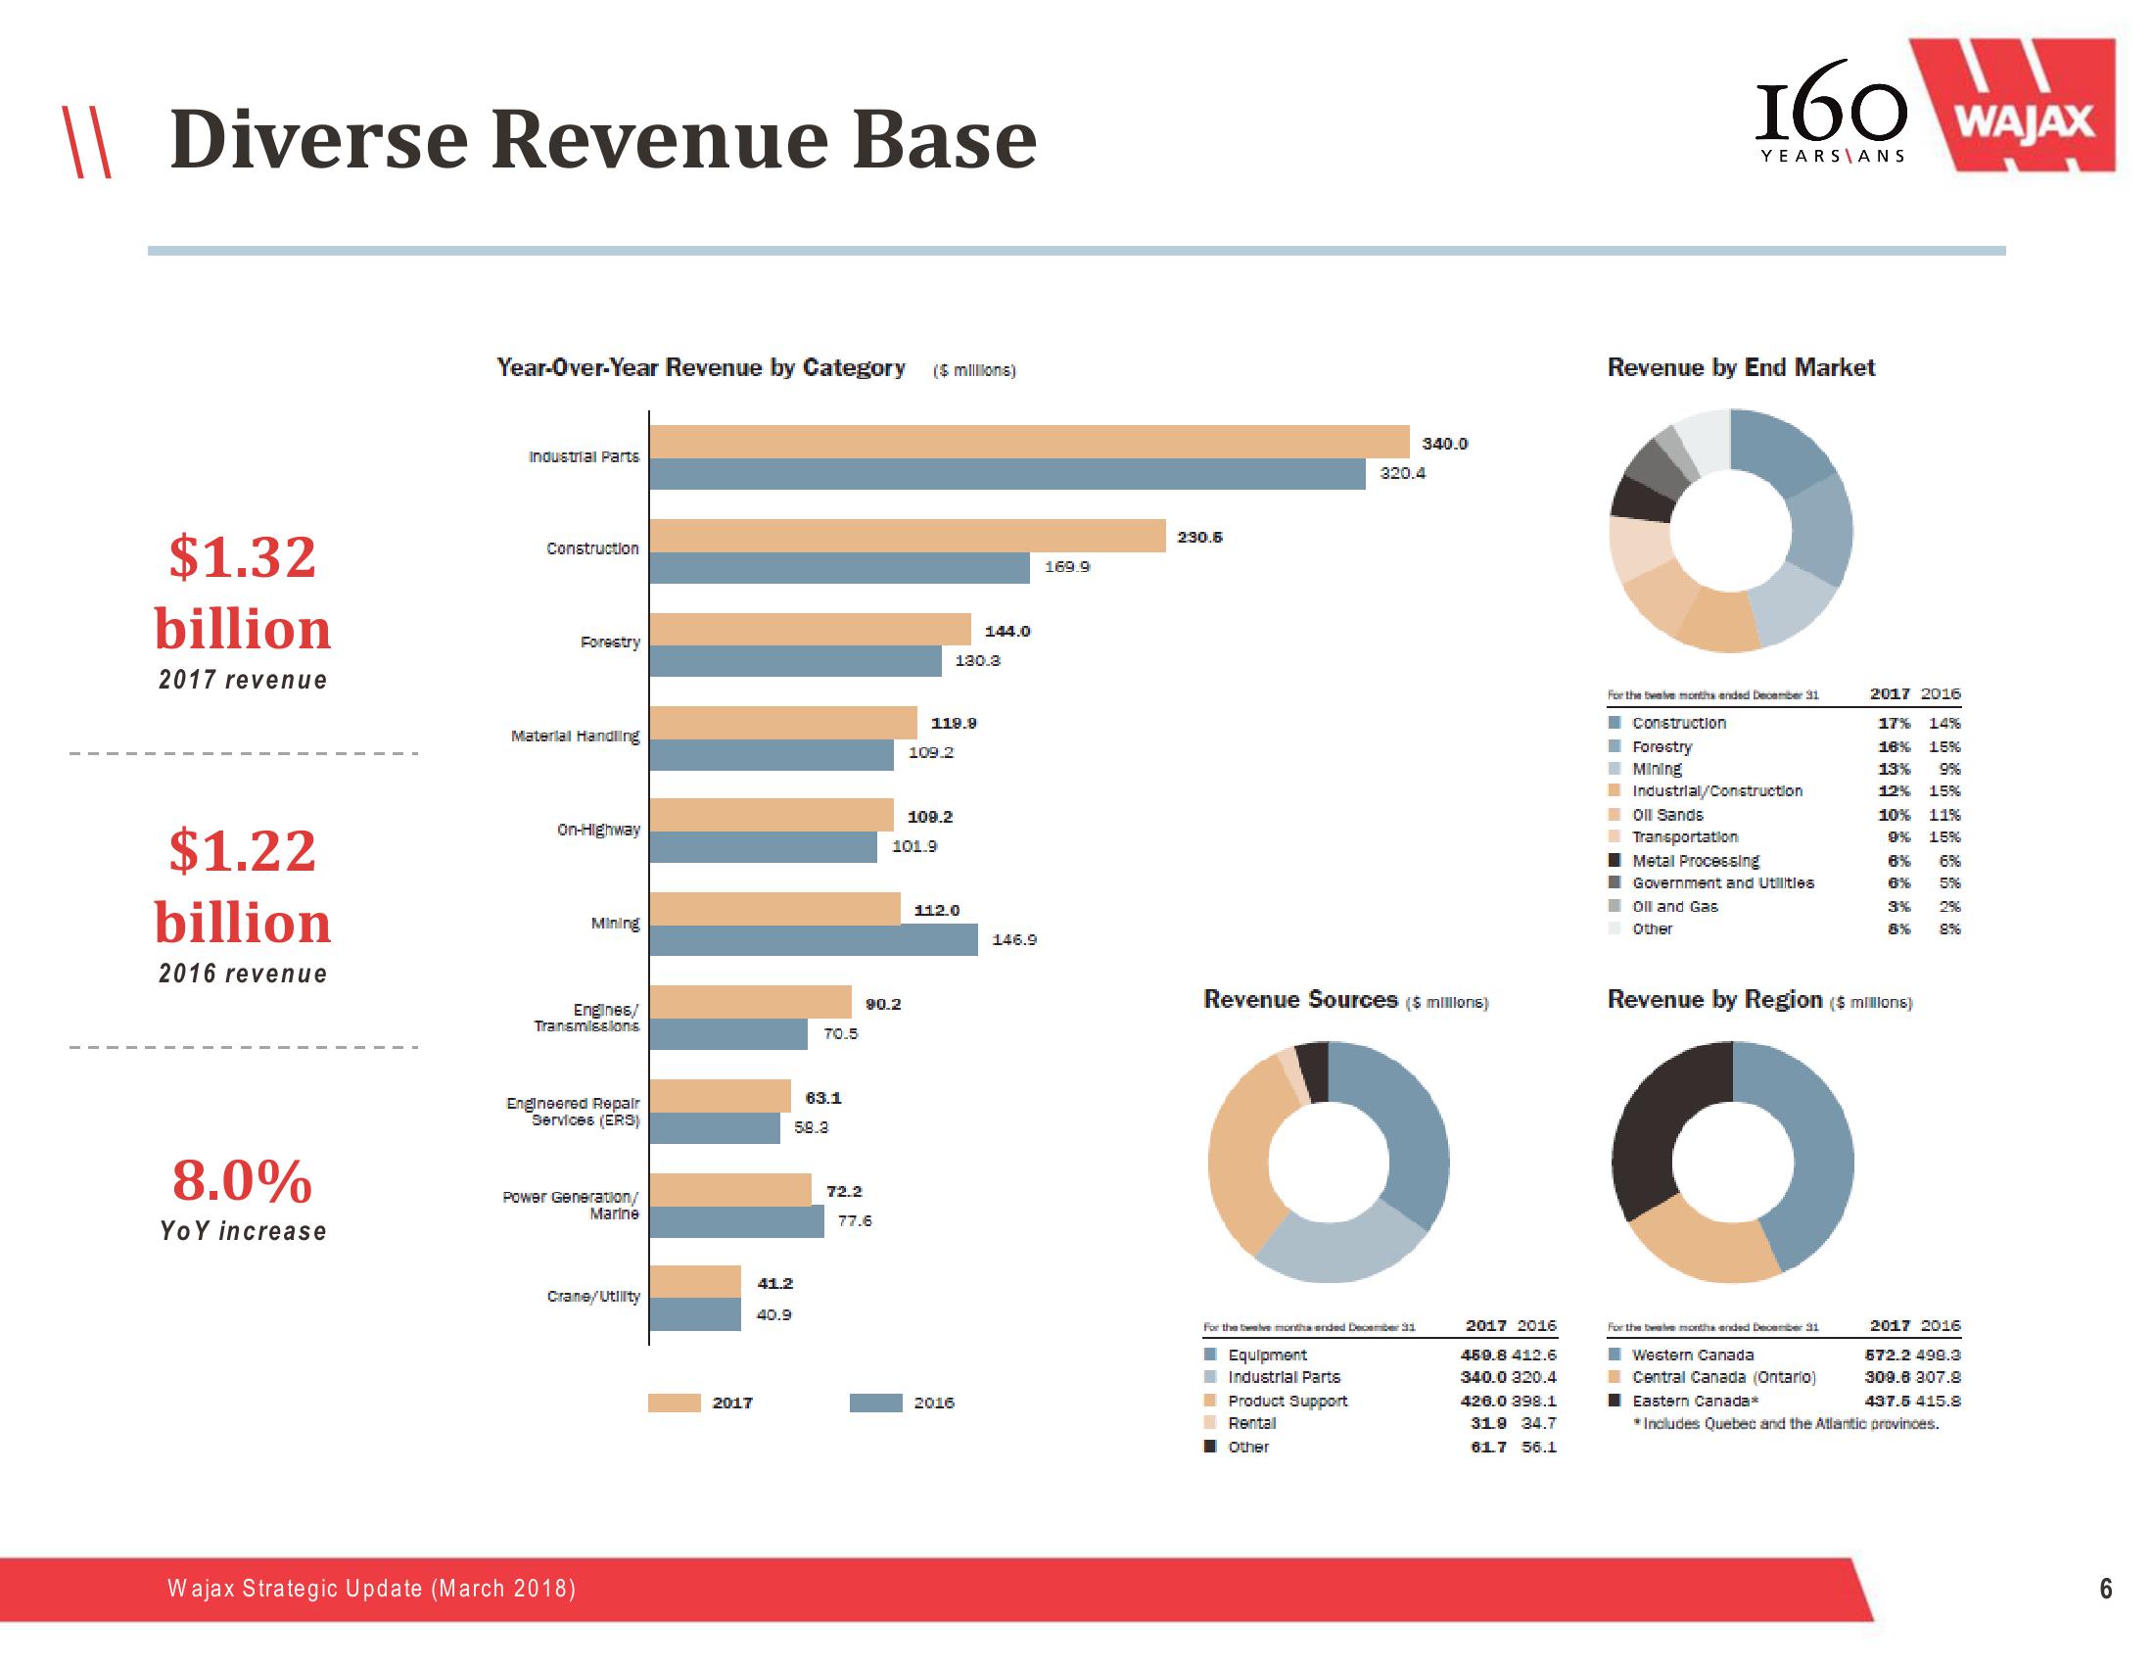Select the "Revenue by Region" heading
2154x1665 pixels.
1715,1000
